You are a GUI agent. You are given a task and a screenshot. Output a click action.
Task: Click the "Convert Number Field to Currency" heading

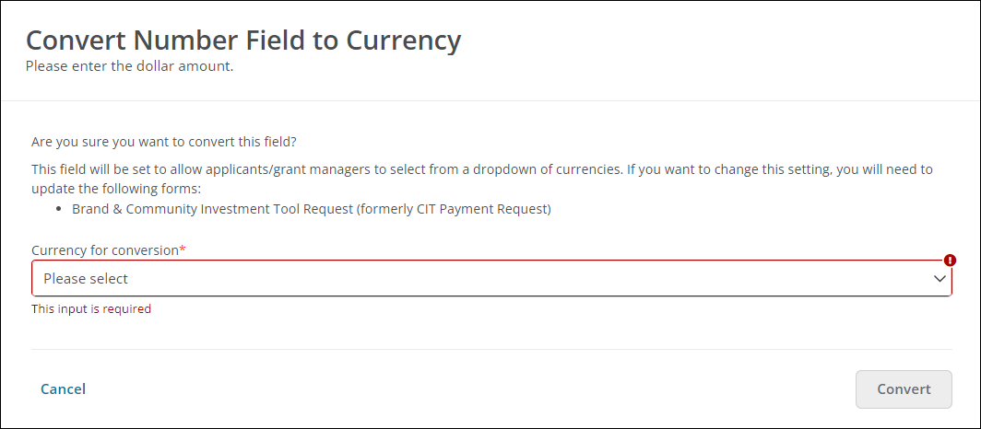click(x=243, y=41)
